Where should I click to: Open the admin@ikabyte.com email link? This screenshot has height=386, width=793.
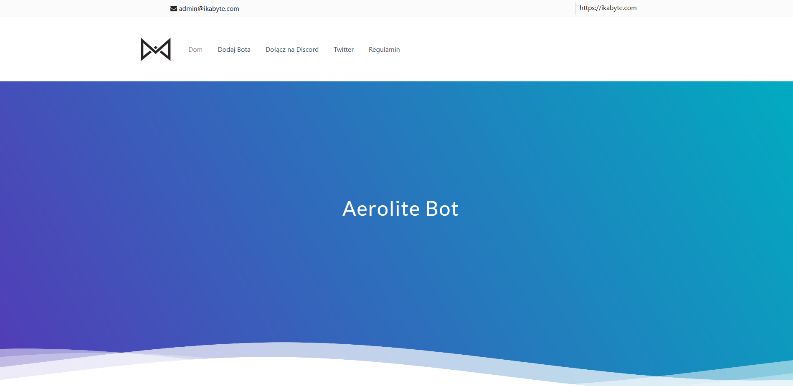click(x=209, y=9)
